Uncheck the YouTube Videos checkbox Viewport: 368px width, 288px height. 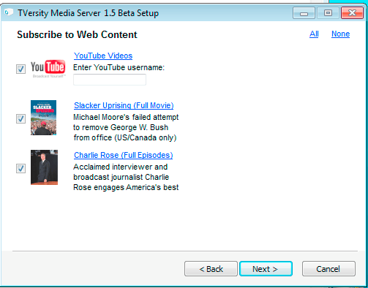pyautogui.click(x=20, y=69)
